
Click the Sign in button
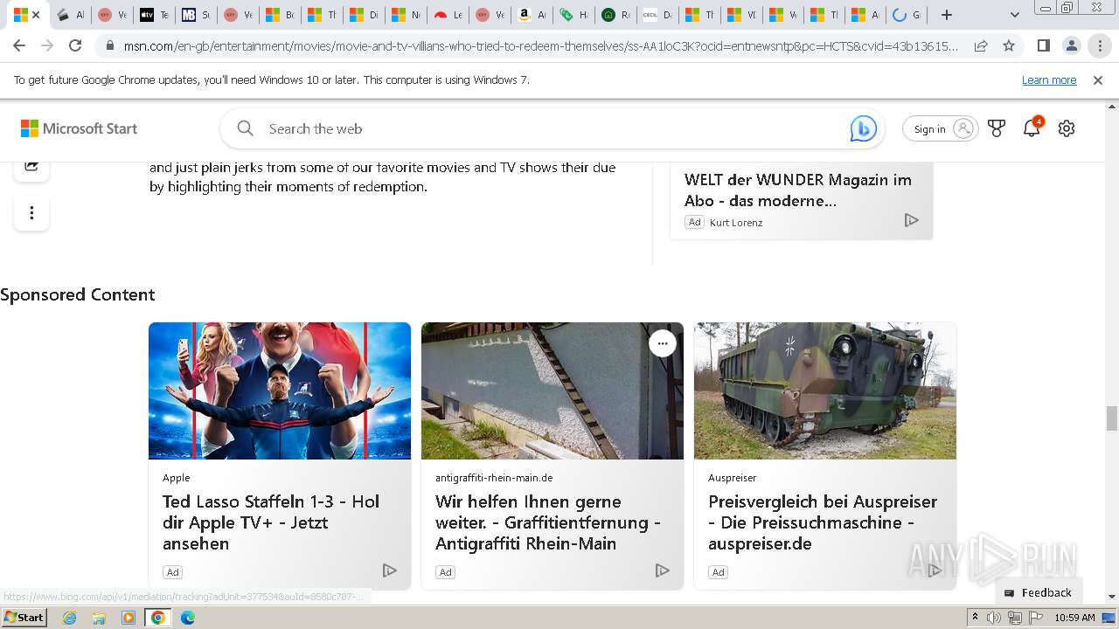click(940, 128)
